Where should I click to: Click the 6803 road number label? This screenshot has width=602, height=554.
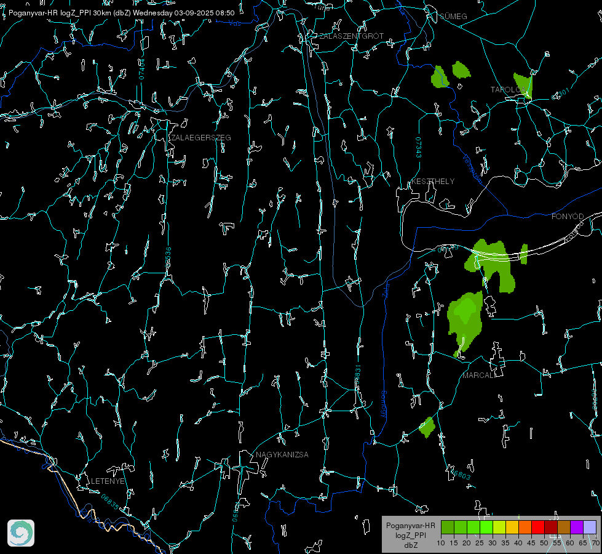(x=461, y=475)
